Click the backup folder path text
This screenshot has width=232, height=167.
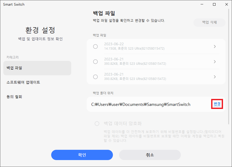click(141, 105)
